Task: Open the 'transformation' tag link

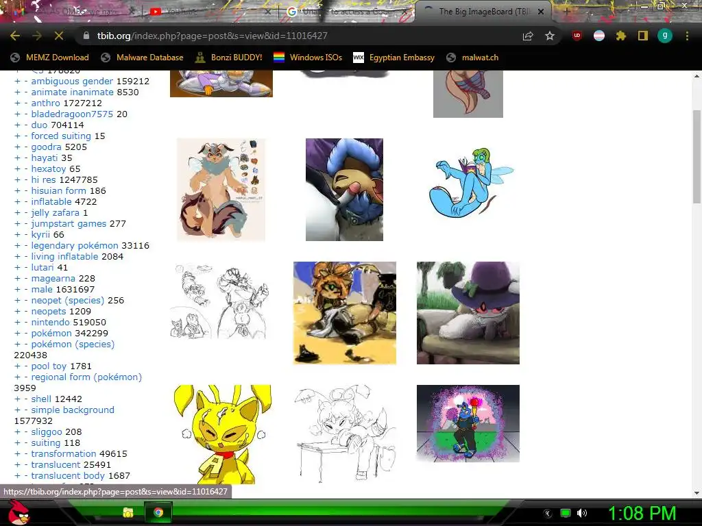Action: (64, 454)
